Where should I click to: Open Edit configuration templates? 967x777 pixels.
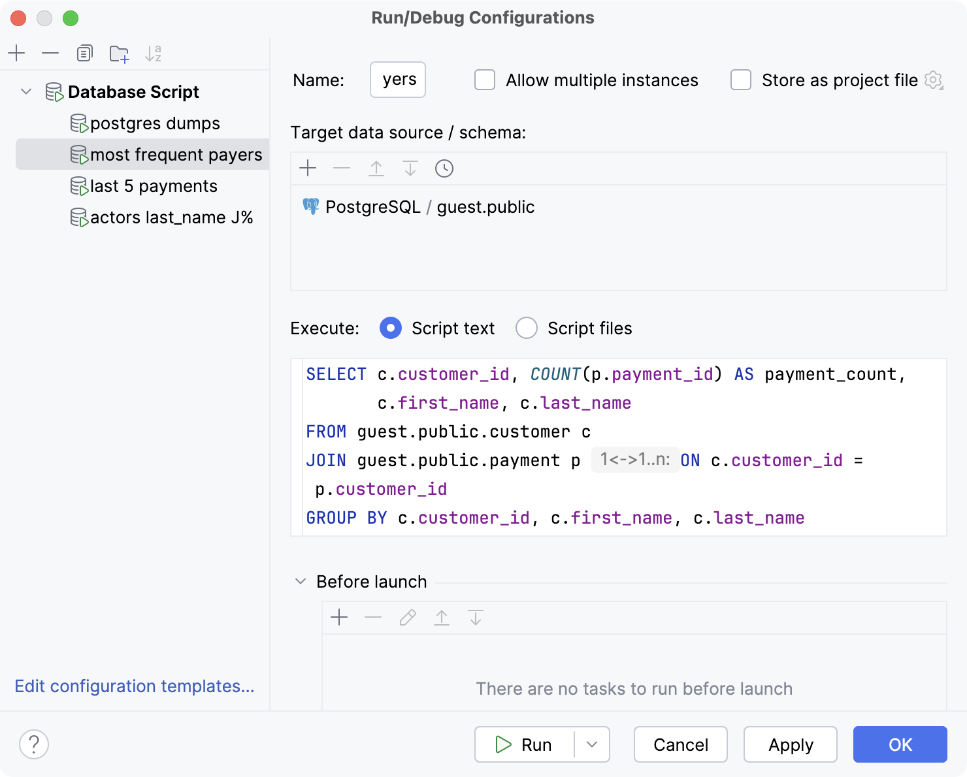(x=134, y=686)
